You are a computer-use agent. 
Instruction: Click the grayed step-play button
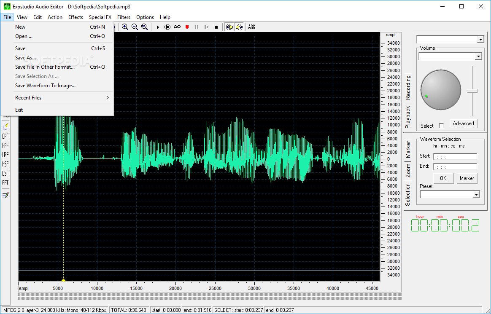point(206,27)
